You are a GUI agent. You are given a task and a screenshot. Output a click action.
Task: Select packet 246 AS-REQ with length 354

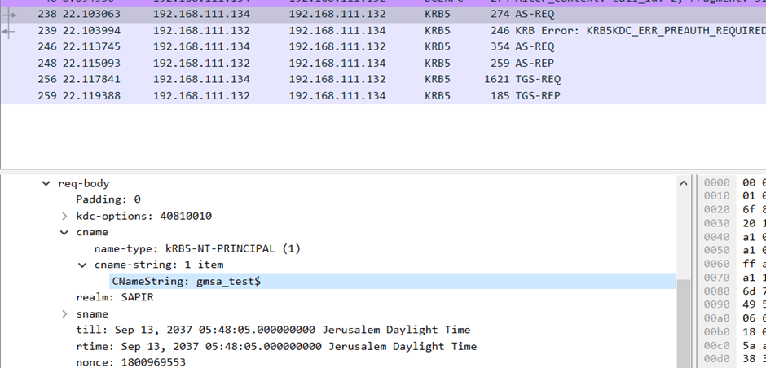point(326,47)
